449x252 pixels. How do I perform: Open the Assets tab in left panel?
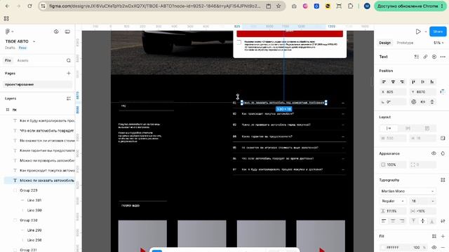pyautogui.click(x=22, y=61)
